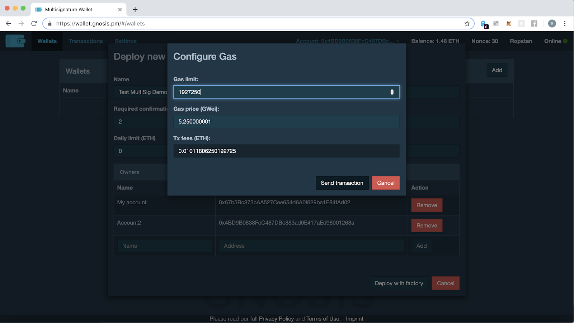Click the Ghostery ghost extension icon
This screenshot has width=574, height=323.
click(484, 24)
